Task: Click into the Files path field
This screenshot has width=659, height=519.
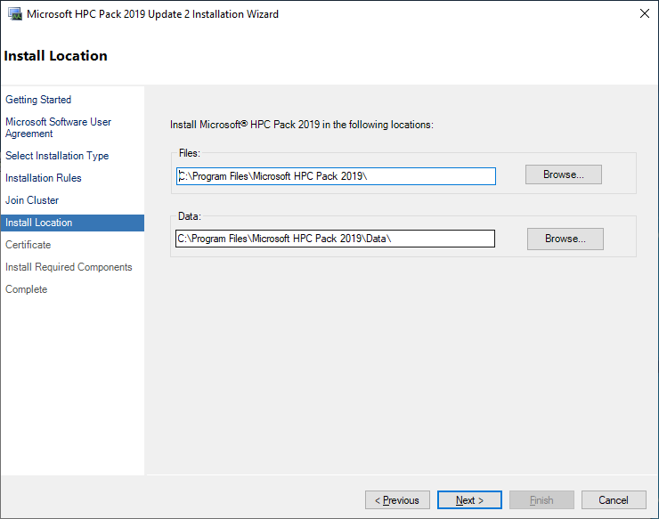Action: (x=336, y=176)
